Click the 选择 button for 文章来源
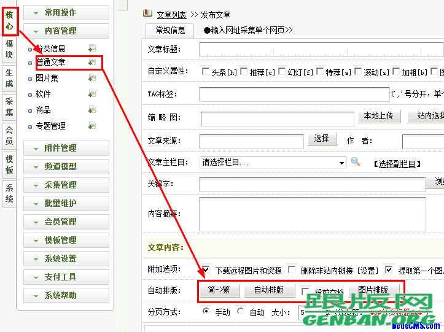Image resolution: width=444 pixels, height=332 pixels. tap(322, 139)
